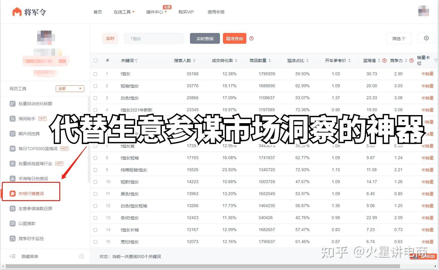439x270 pixels.
Task: Open the 市场行情查询 tool icon
Action: point(12,193)
